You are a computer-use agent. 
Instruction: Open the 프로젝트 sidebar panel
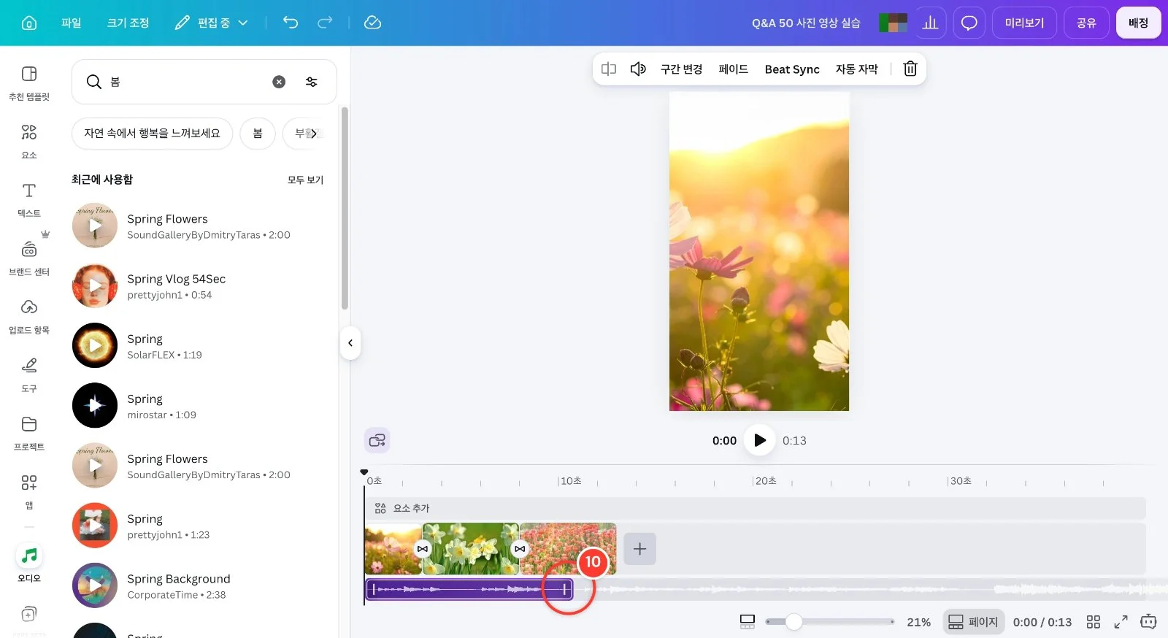tap(29, 433)
